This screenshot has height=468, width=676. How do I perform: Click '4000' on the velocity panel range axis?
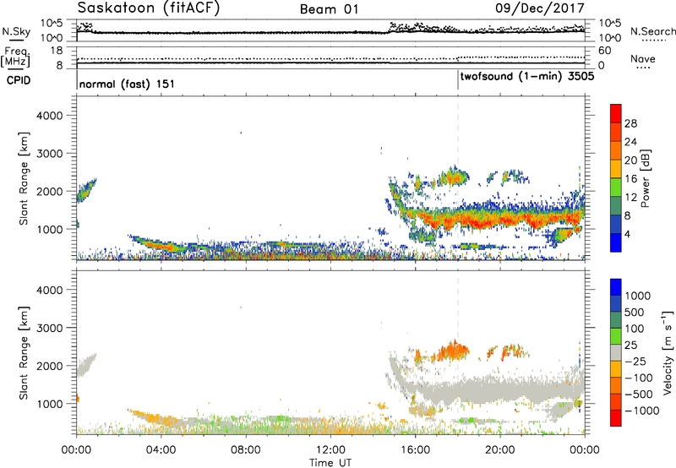[49, 291]
